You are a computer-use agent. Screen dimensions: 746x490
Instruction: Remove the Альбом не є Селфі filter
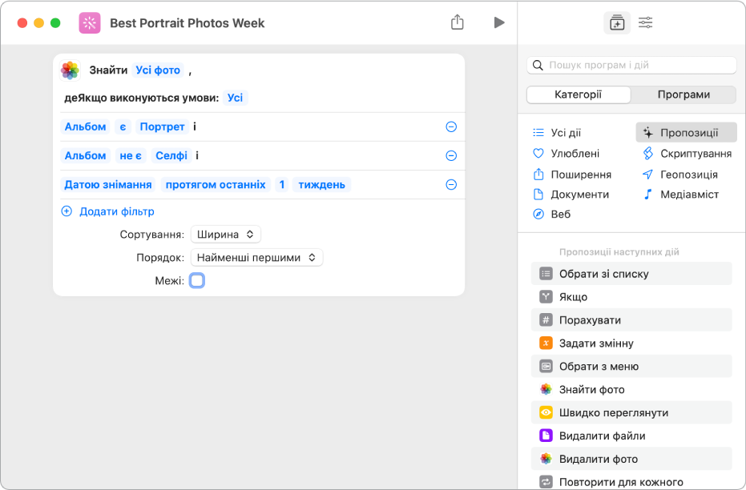[x=451, y=156]
